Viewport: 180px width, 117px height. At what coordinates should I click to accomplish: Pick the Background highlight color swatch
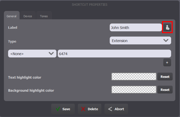[134, 90]
